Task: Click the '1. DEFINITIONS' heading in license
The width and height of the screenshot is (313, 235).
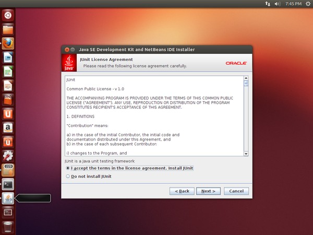Action: point(80,116)
